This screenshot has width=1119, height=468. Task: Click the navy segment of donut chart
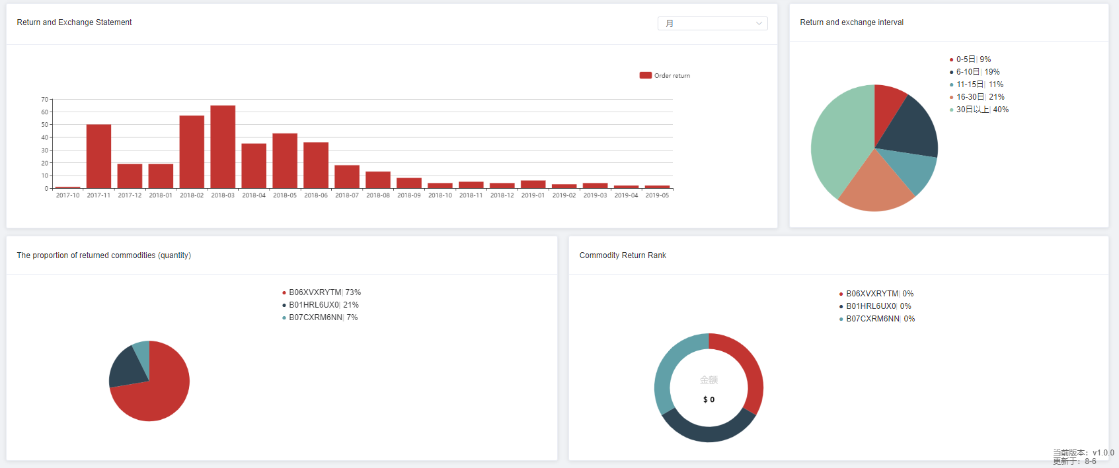[709, 434]
